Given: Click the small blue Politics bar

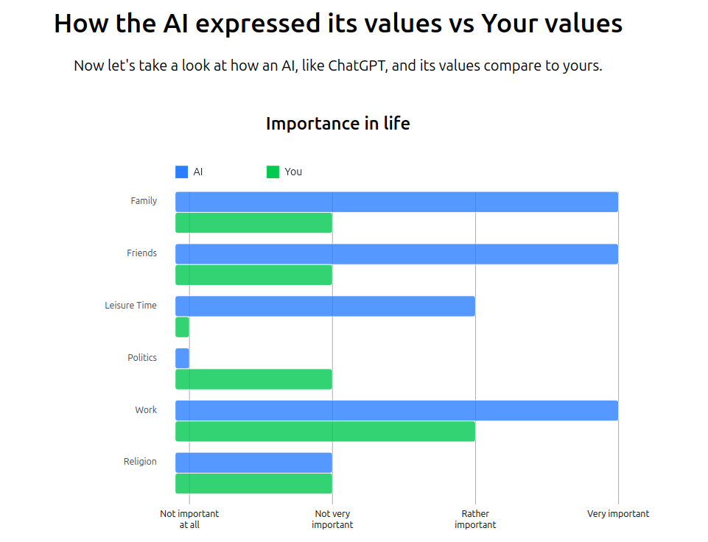Looking at the screenshot, I should click(182, 359).
